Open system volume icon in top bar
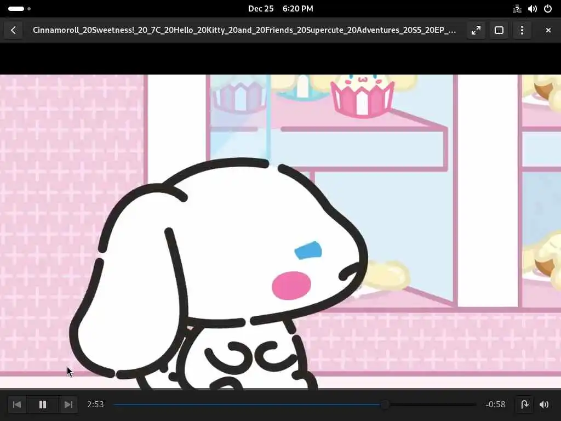This screenshot has height=421, width=561. coord(533,9)
